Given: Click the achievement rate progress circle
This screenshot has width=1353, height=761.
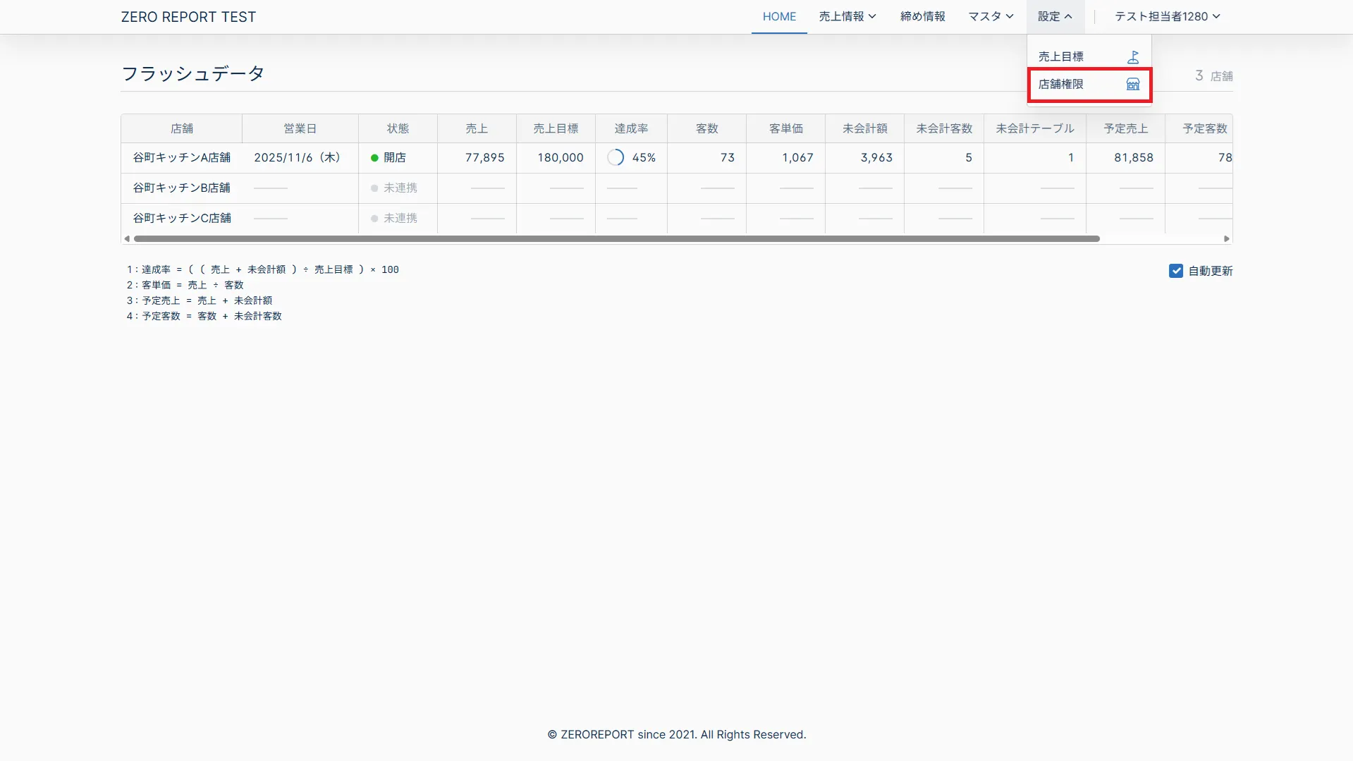Looking at the screenshot, I should (x=616, y=158).
